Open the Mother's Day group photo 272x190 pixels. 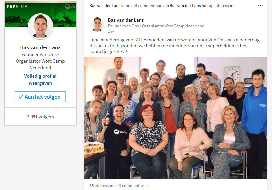click(x=175, y=118)
